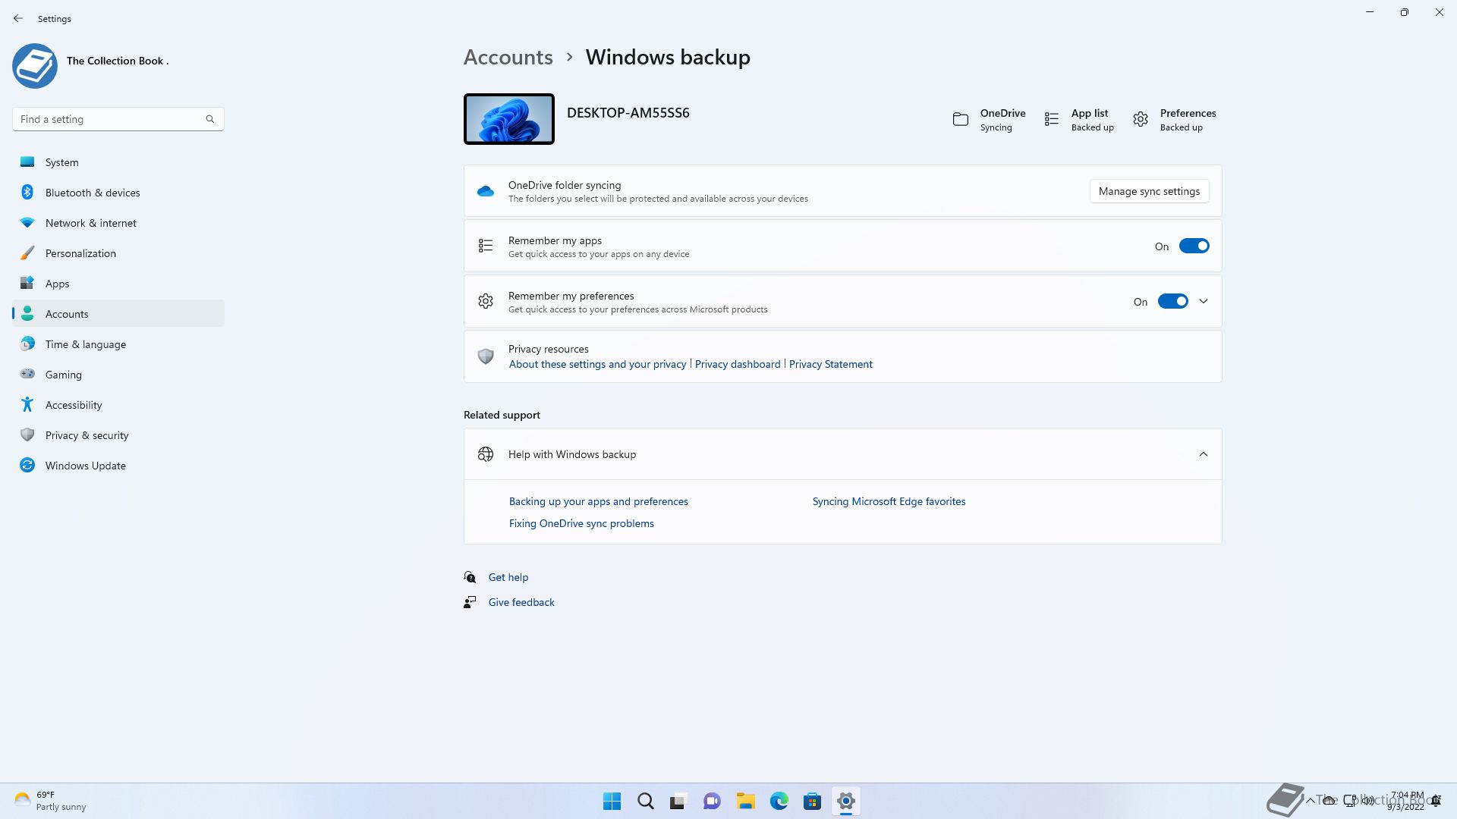Open About these settings and your privacy
Screen dimensions: 1457x819
coord(597,364)
